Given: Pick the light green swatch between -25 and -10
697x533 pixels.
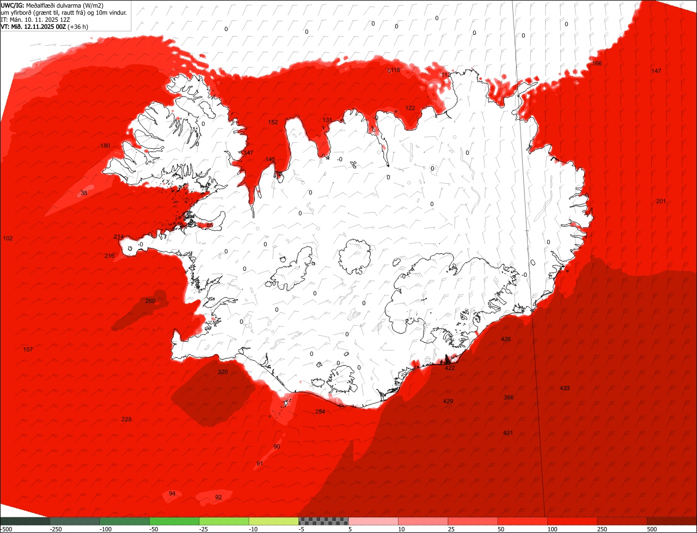Looking at the screenshot, I should click(x=224, y=521).
